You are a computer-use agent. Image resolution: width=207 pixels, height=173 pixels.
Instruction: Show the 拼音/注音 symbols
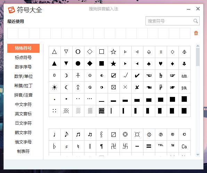(x=23, y=95)
